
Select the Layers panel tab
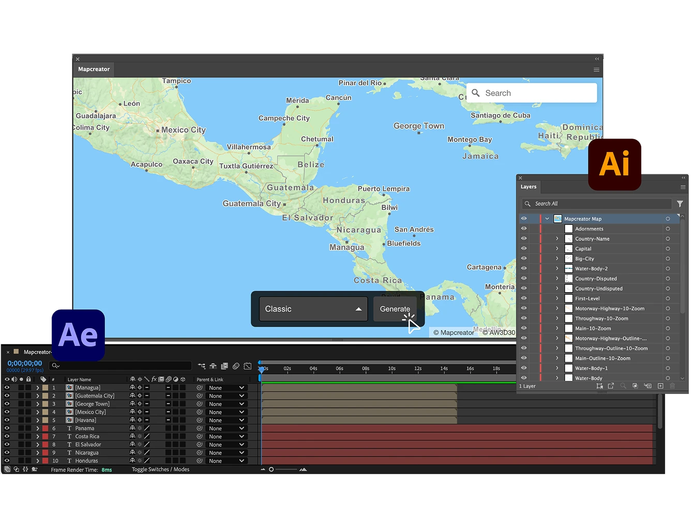point(529,187)
